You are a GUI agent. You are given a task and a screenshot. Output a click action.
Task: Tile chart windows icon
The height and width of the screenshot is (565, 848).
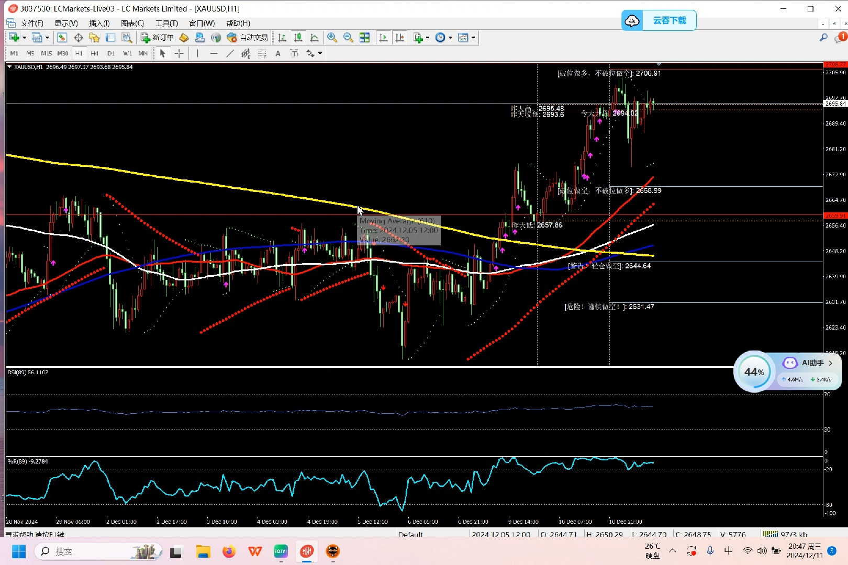(x=364, y=38)
